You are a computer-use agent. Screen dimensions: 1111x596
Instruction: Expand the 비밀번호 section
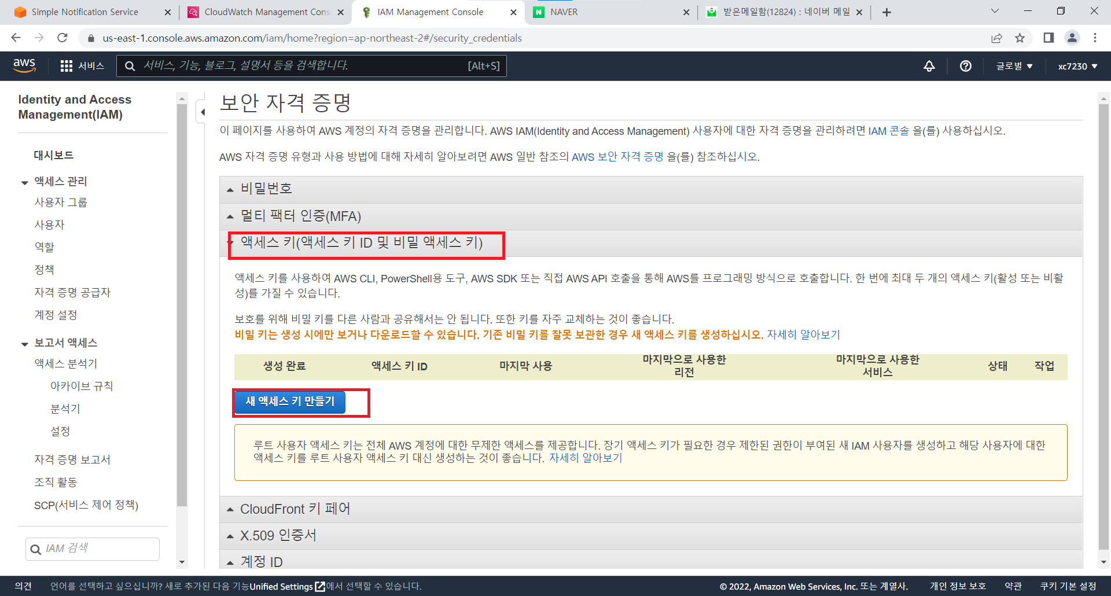[x=651, y=189]
